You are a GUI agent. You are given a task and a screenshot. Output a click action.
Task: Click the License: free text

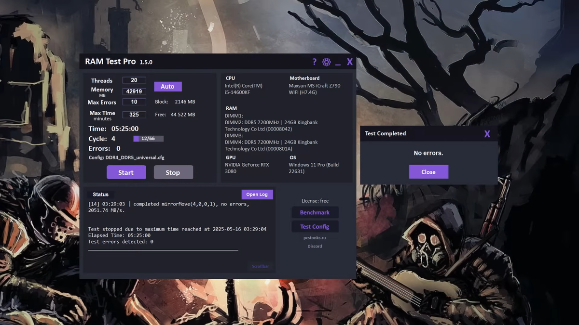click(x=315, y=201)
